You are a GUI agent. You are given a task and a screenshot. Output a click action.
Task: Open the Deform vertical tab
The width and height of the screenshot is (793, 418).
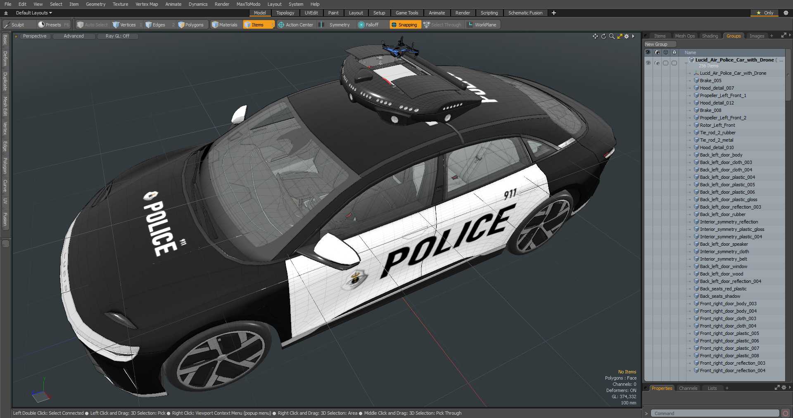click(5, 59)
